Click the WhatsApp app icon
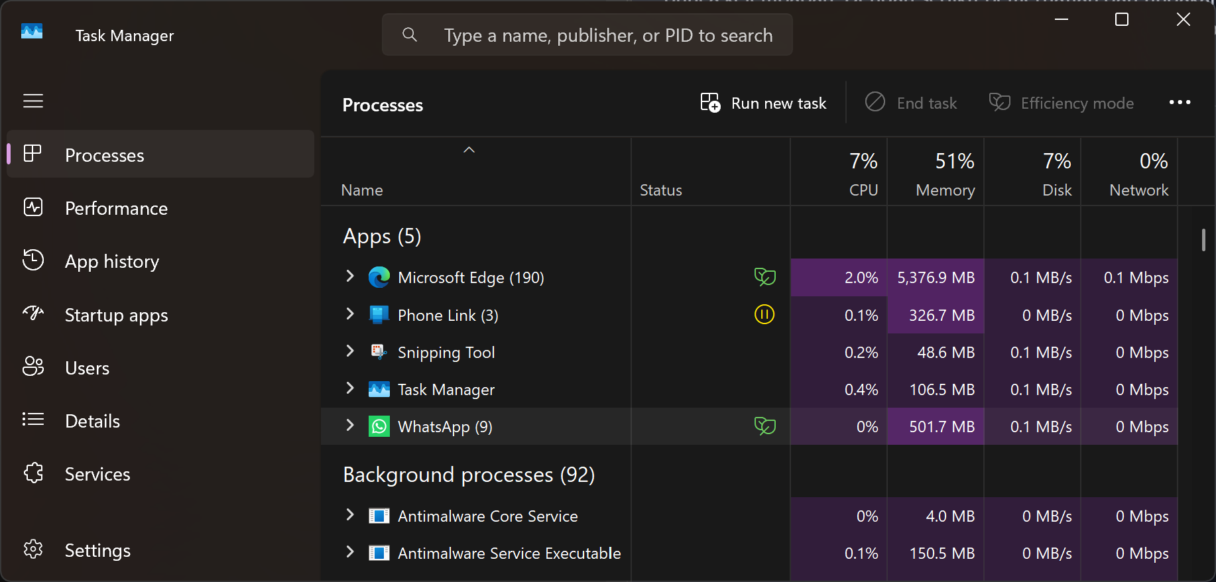The width and height of the screenshot is (1216, 582). point(379,426)
